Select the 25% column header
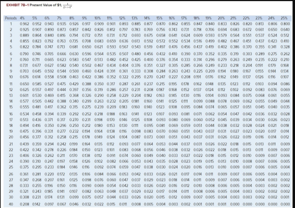This screenshot has height=208, width=295. (284, 18)
